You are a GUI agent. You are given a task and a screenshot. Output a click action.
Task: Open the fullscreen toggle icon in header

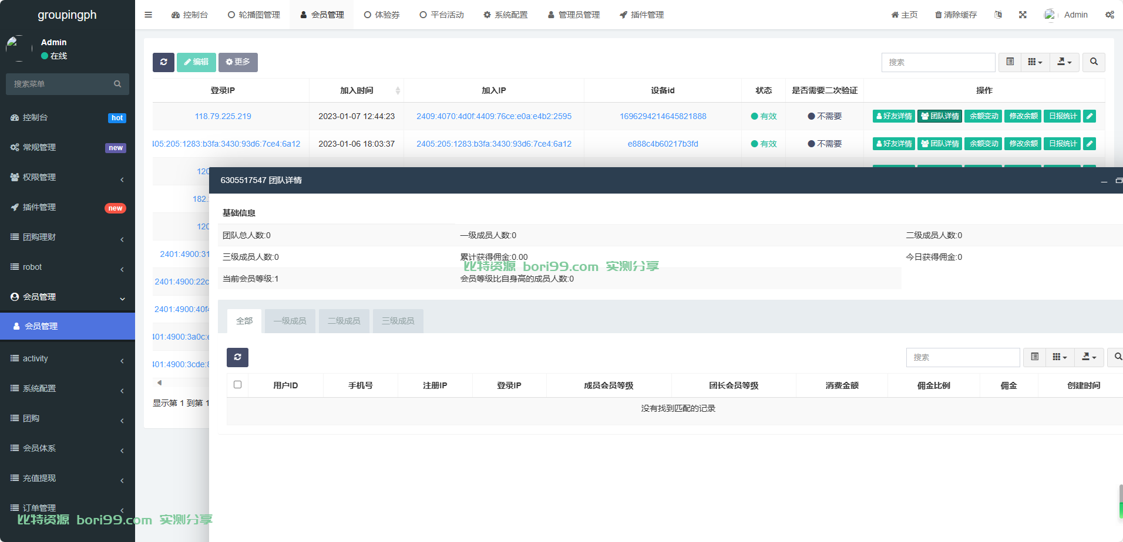1023,15
